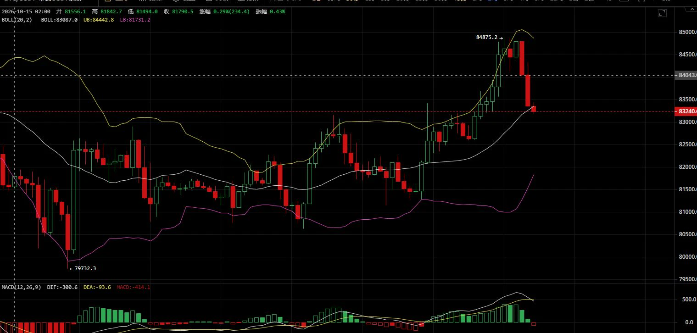Click the 0.29%(234.4) change value
Viewport: 697px width, 333px height.
(x=232, y=11)
